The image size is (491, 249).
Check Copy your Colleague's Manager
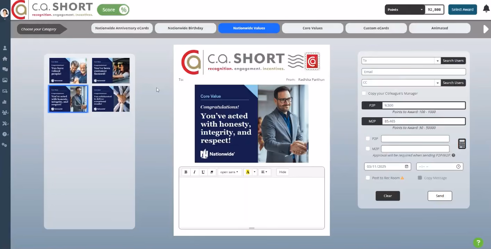pos(364,93)
